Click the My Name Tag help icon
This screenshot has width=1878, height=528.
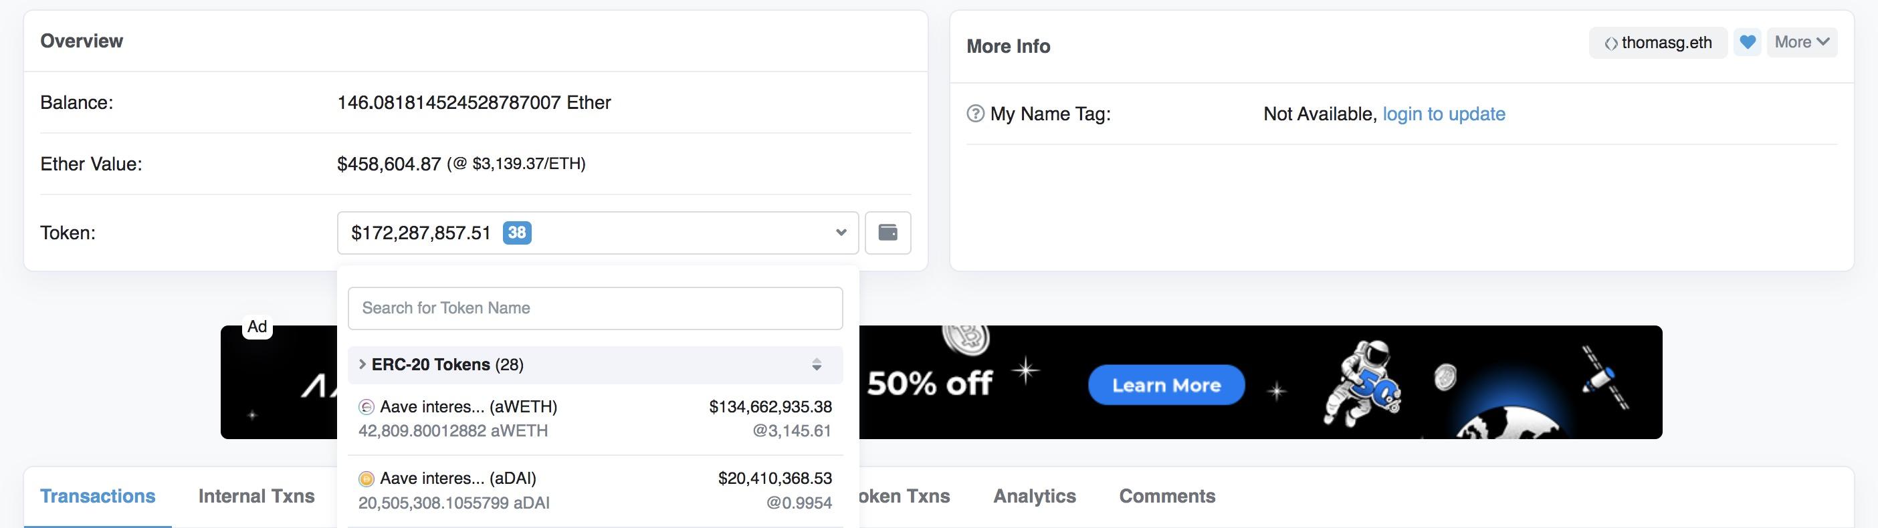(x=974, y=114)
